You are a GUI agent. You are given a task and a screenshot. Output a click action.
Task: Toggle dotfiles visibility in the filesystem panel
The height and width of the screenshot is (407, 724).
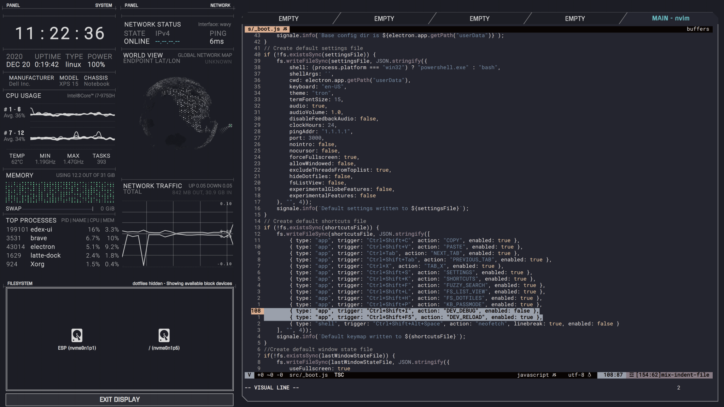tap(148, 283)
